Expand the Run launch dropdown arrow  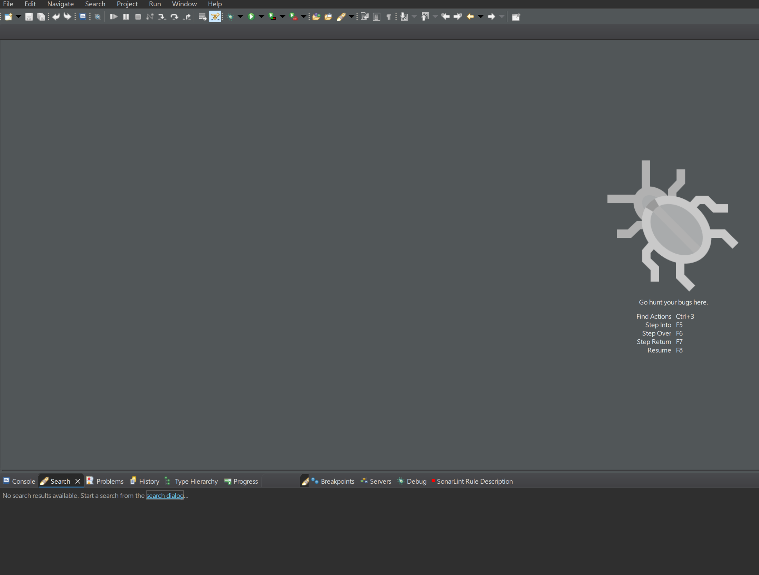(x=261, y=17)
